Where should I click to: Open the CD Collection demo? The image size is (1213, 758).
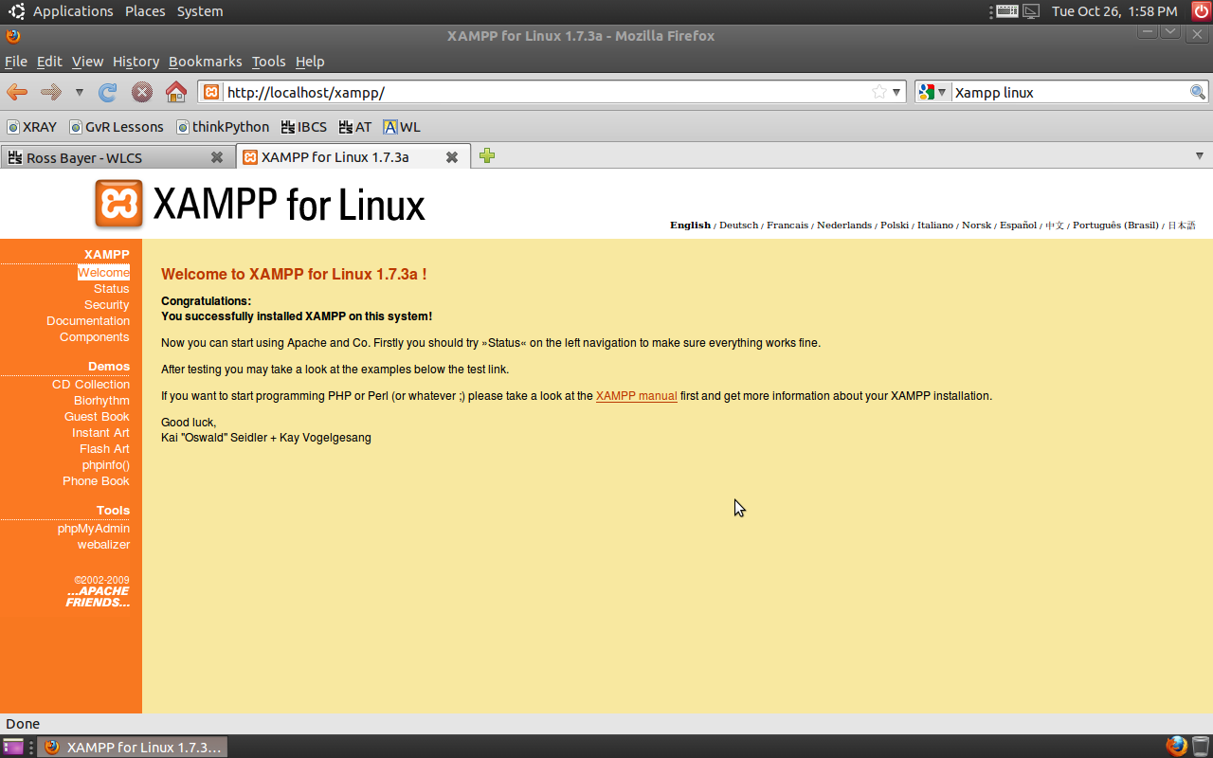(x=91, y=384)
